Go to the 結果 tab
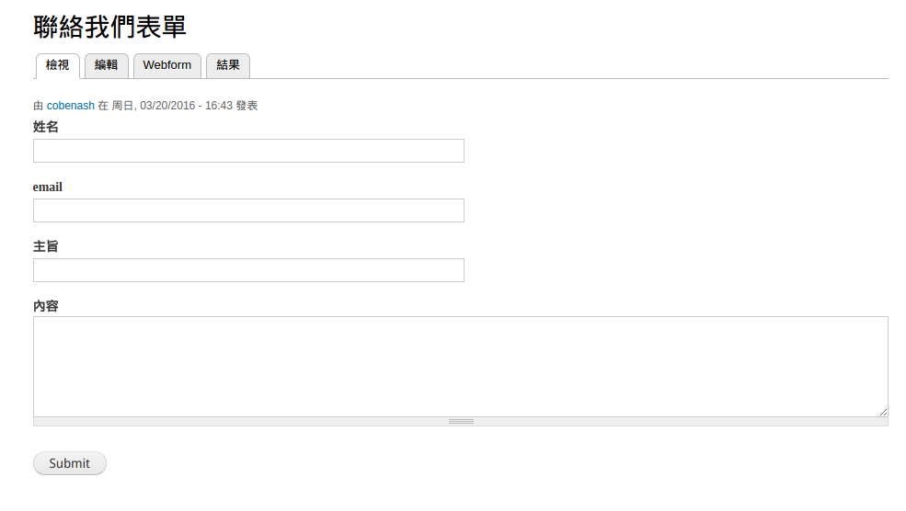This screenshot has width=906, height=511. coord(228,66)
